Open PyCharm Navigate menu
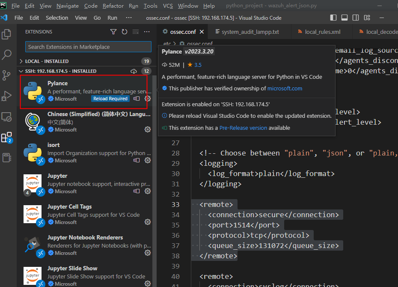The width and height of the screenshot is (398, 287). 68,6
